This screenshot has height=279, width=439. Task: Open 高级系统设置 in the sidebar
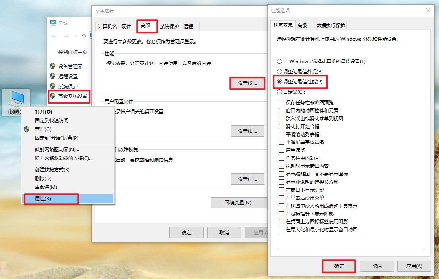(x=74, y=96)
